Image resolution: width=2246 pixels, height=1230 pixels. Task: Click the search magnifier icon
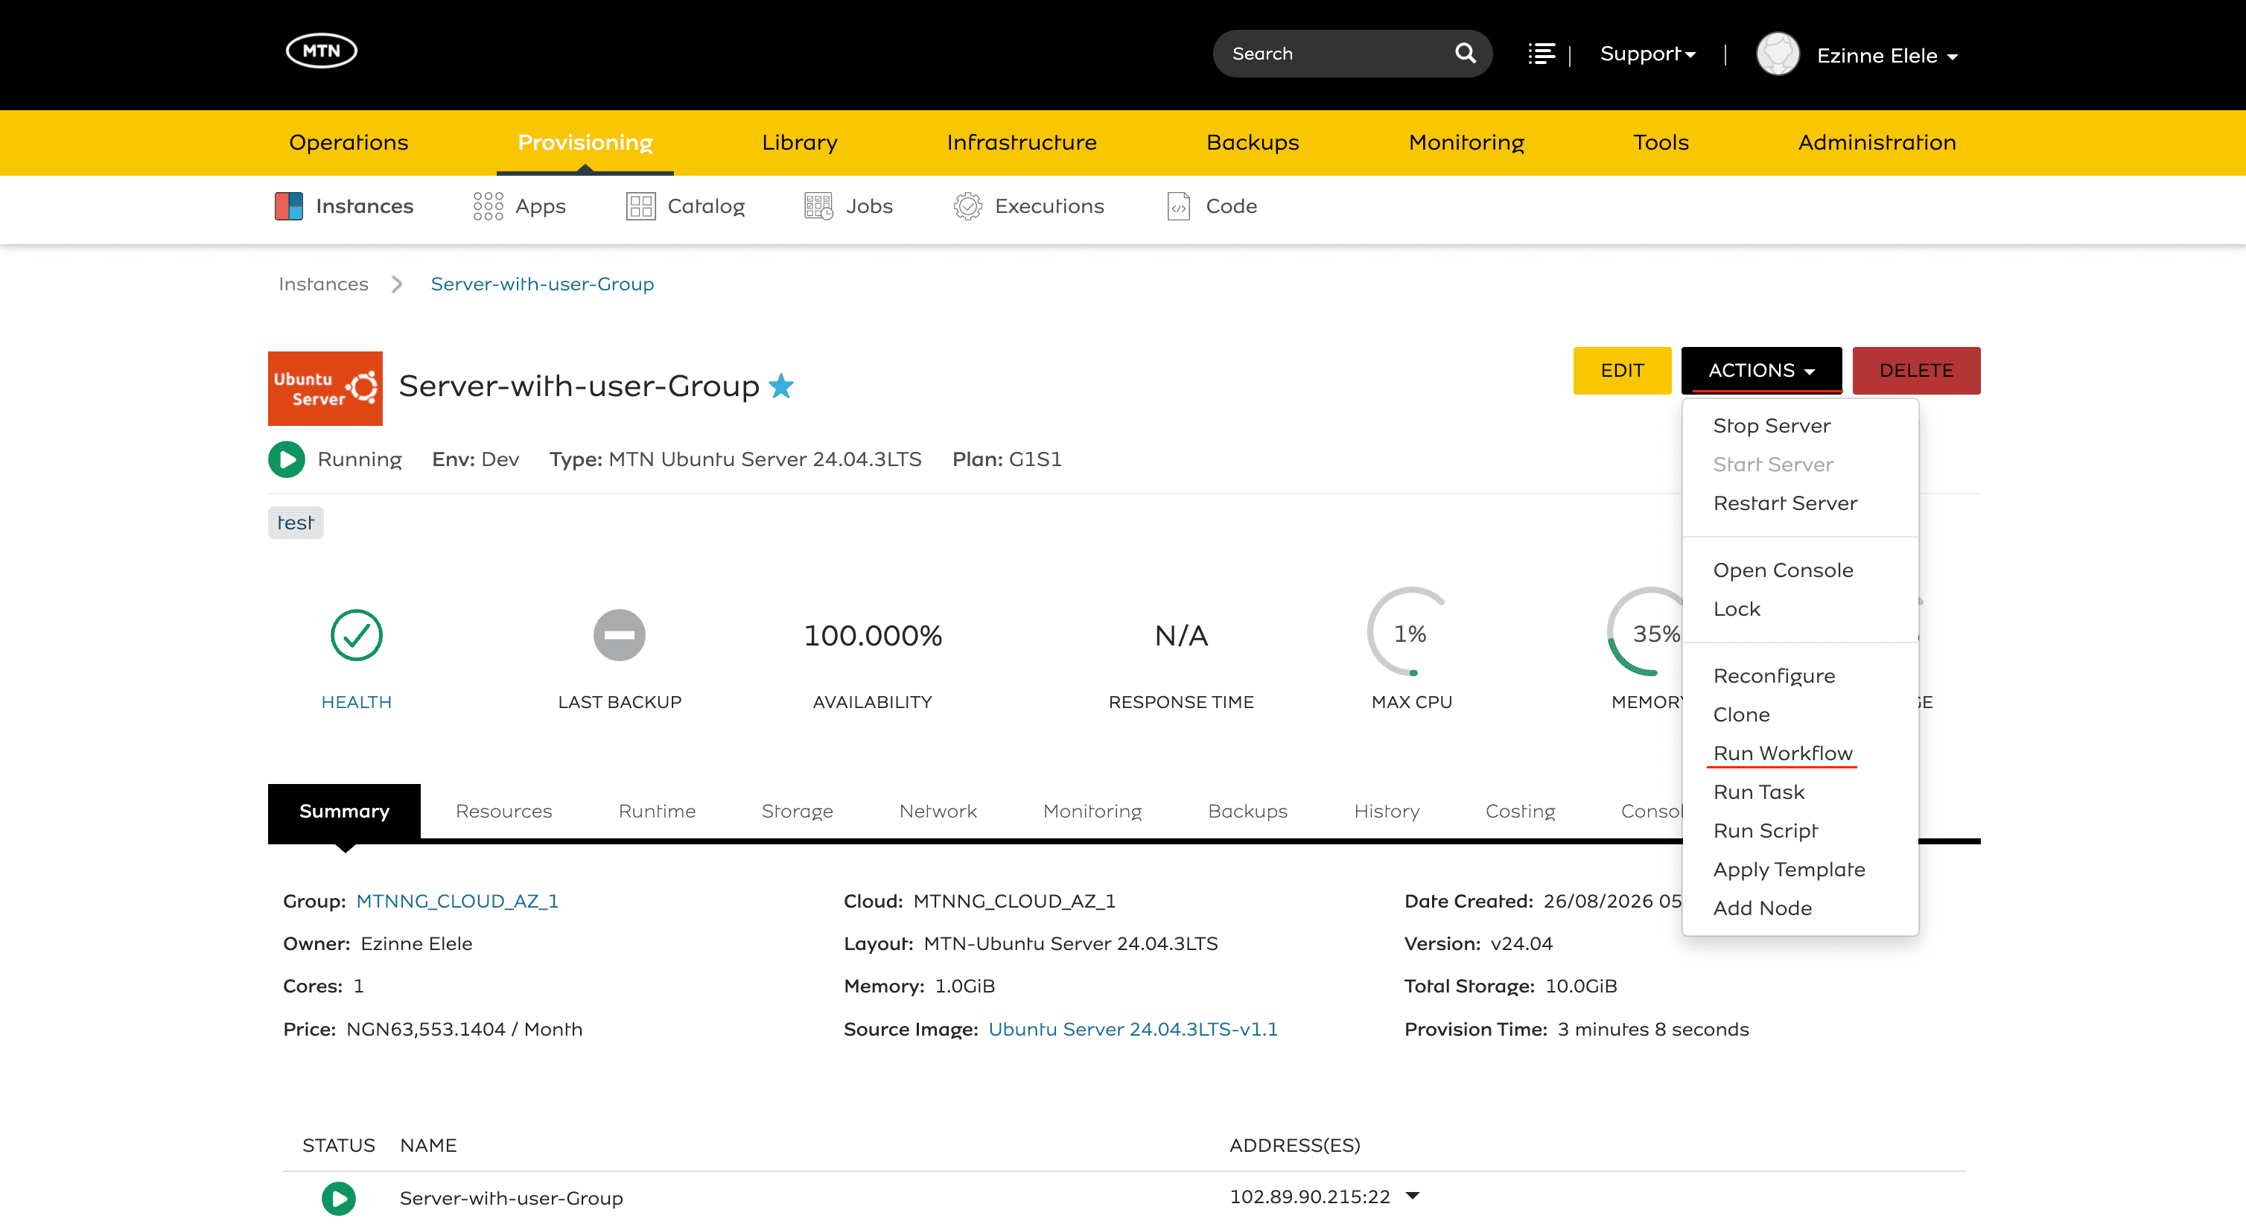point(1465,53)
